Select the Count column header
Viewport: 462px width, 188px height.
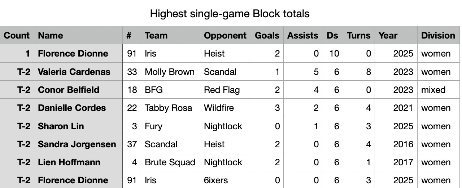17,35
